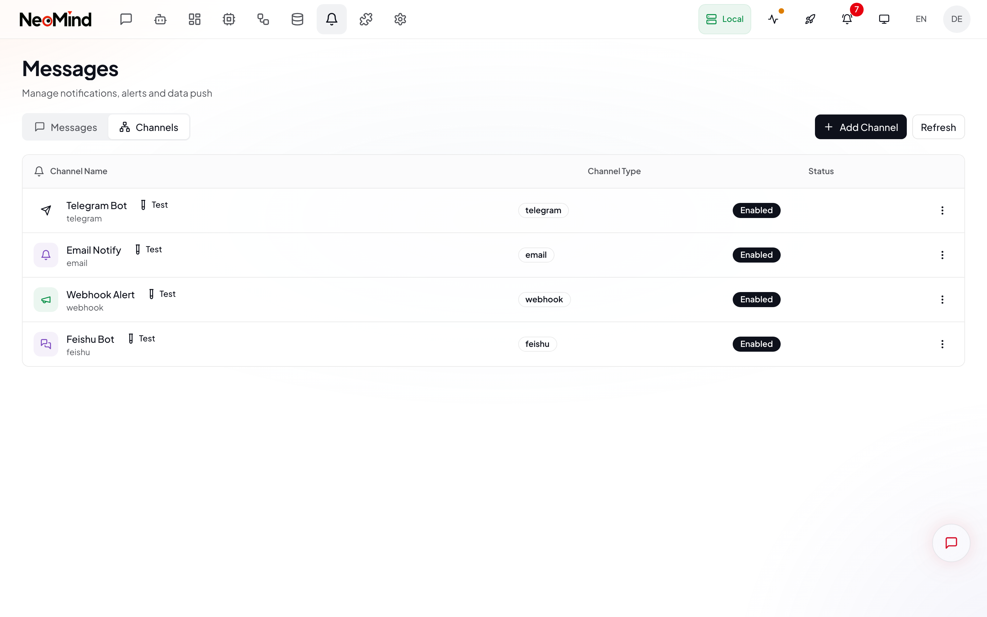
Task: Open the NeoMind logo home link
Action: tap(56, 19)
